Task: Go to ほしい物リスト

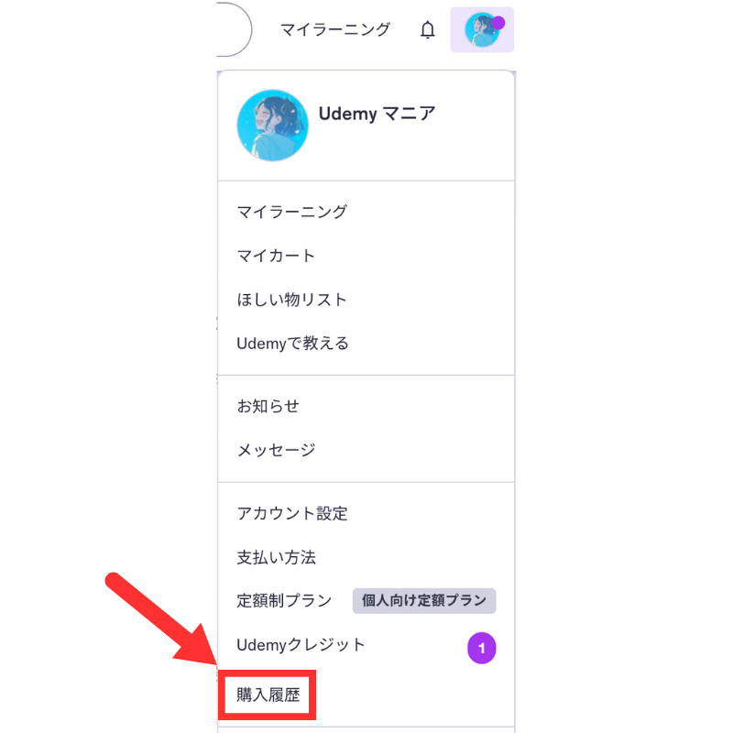Action: (292, 300)
